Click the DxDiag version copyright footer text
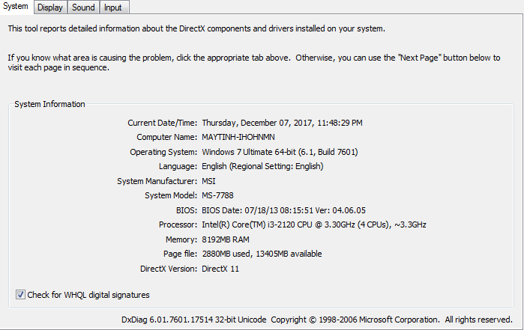524x330 pixels. coord(317,320)
